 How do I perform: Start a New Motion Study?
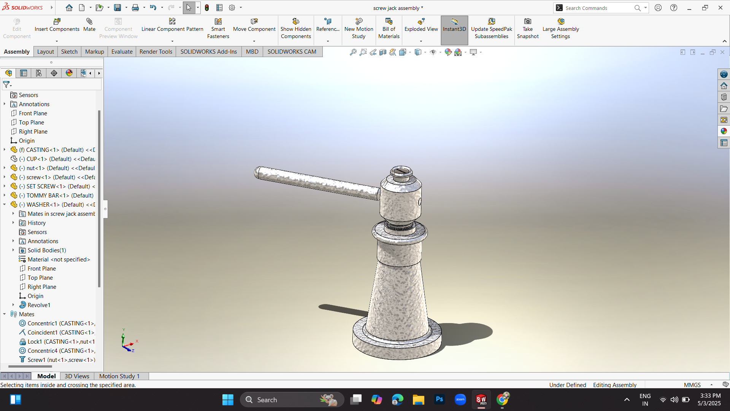pos(359,29)
